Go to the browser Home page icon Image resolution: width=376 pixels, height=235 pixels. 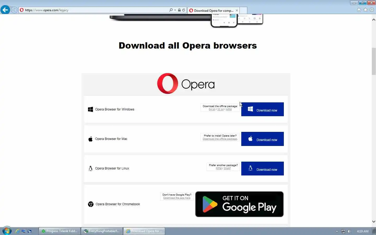(359, 10)
